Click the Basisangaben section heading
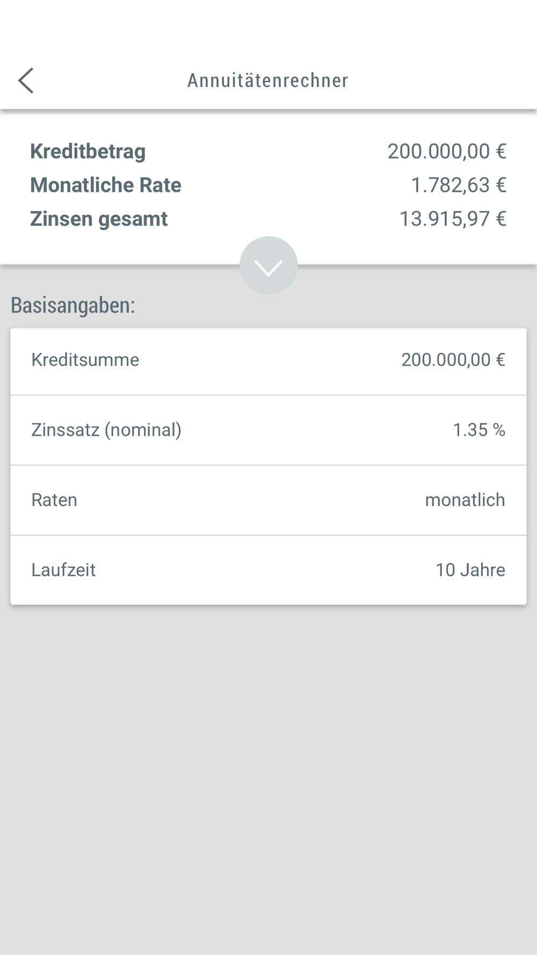 tap(73, 305)
